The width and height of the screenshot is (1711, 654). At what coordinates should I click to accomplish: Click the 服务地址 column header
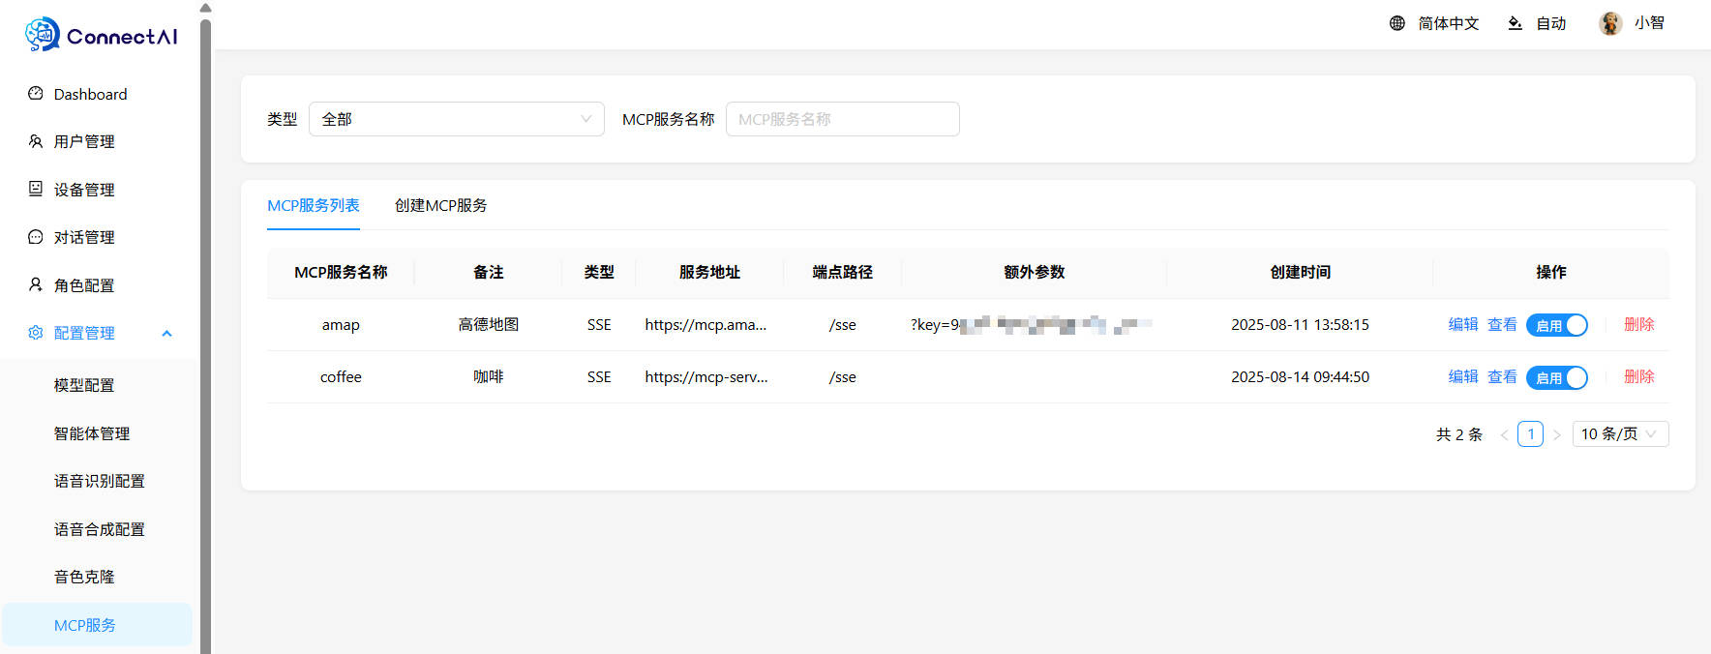709,273
